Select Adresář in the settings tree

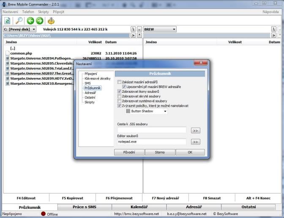90,93
